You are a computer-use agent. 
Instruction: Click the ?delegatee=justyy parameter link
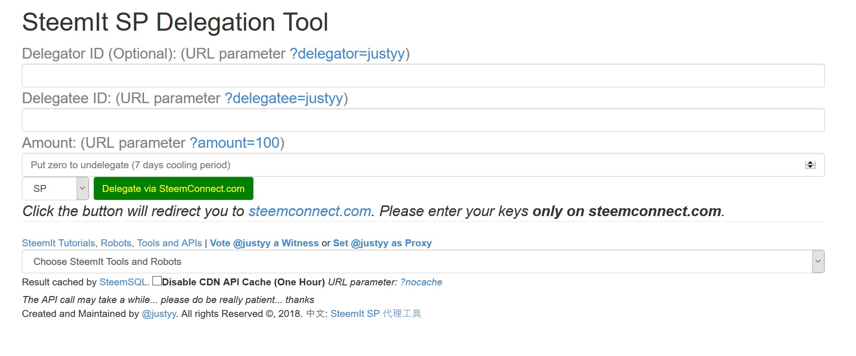click(283, 99)
